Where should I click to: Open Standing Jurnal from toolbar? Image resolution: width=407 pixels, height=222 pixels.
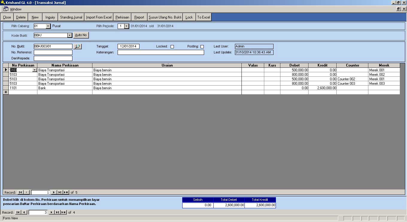71,17
